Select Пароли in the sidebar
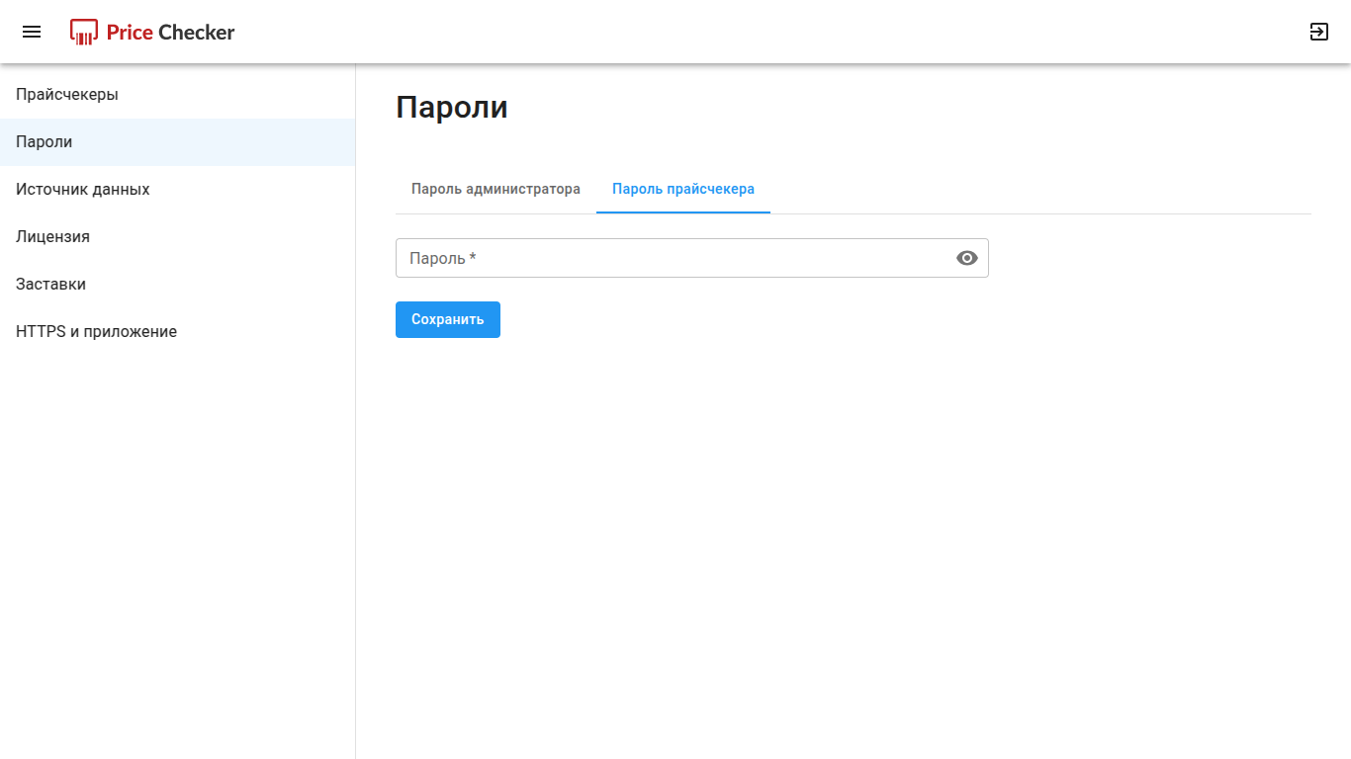 (x=178, y=142)
